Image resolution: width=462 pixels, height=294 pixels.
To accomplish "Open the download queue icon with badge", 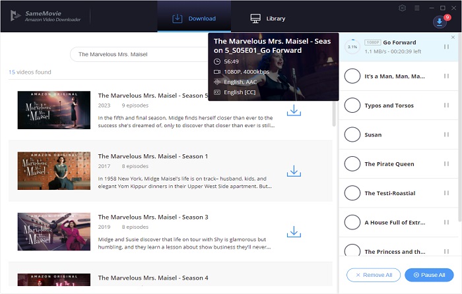I will 440,22.
